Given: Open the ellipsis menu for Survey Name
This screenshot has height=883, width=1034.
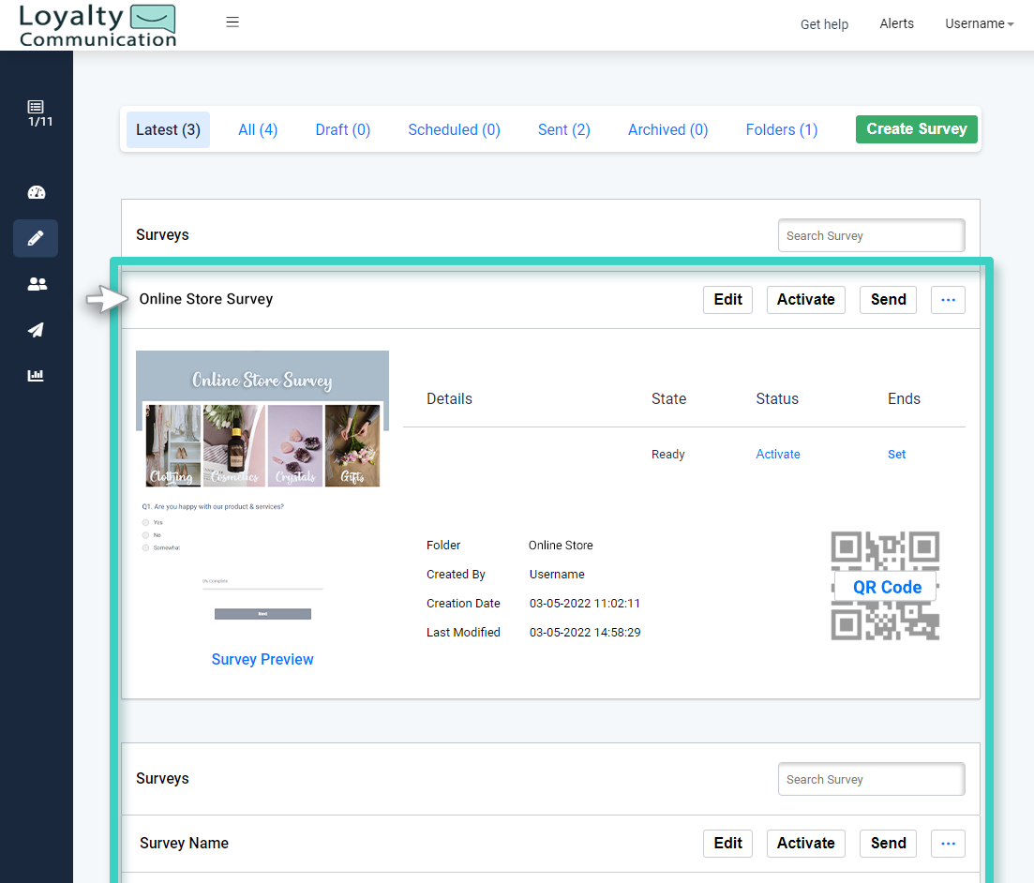Looking at the screenshot, I should tap(948, 843).
